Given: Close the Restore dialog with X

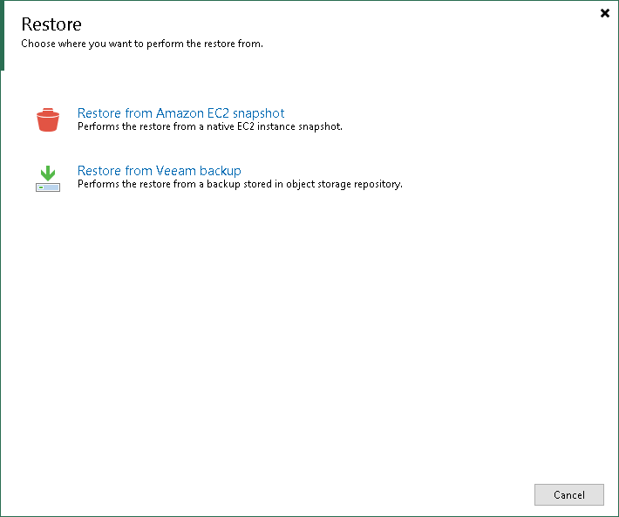Looking at the screenshot, I should [605, 13].
